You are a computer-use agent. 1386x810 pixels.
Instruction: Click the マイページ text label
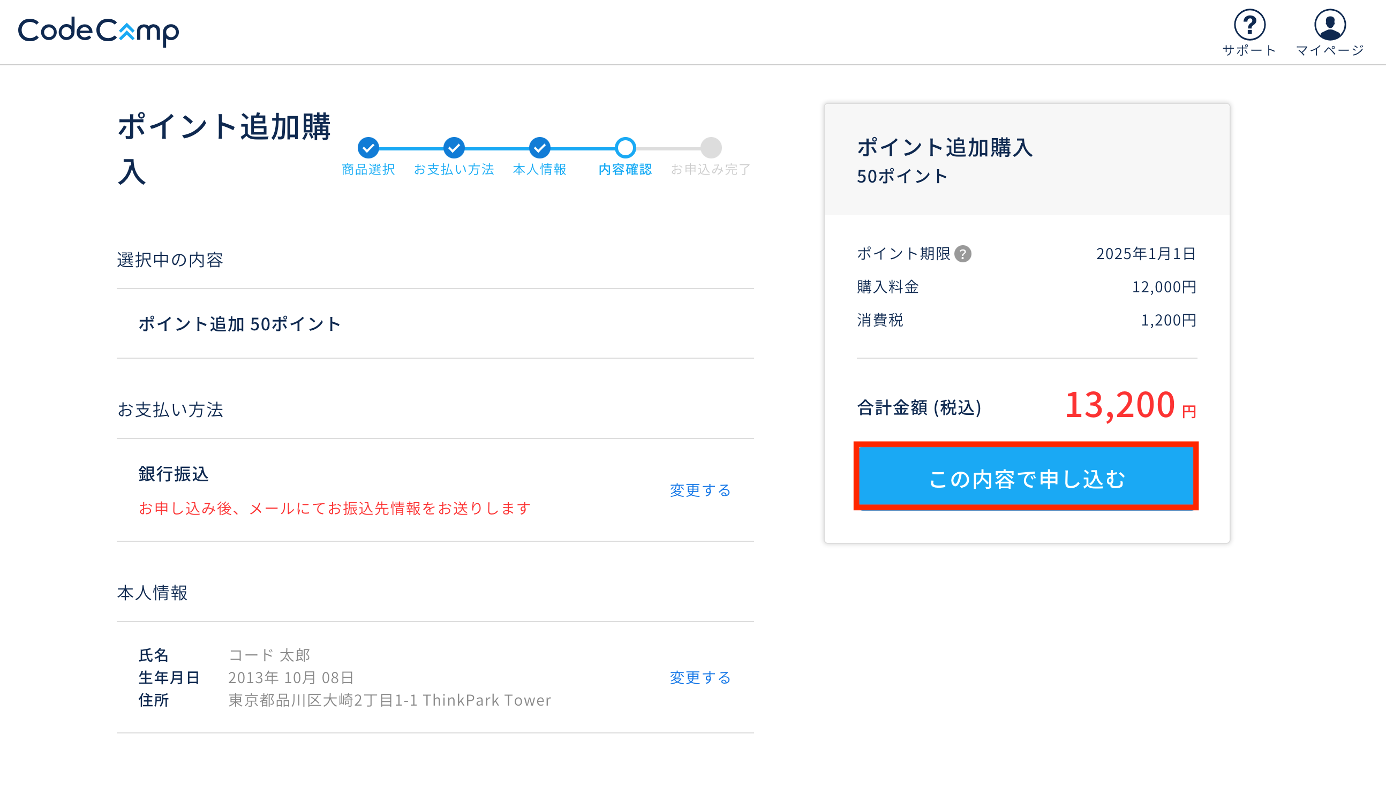(1330, 50)
